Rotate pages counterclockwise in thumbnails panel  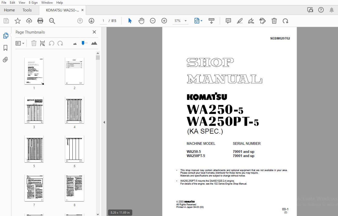coord(51,43)
